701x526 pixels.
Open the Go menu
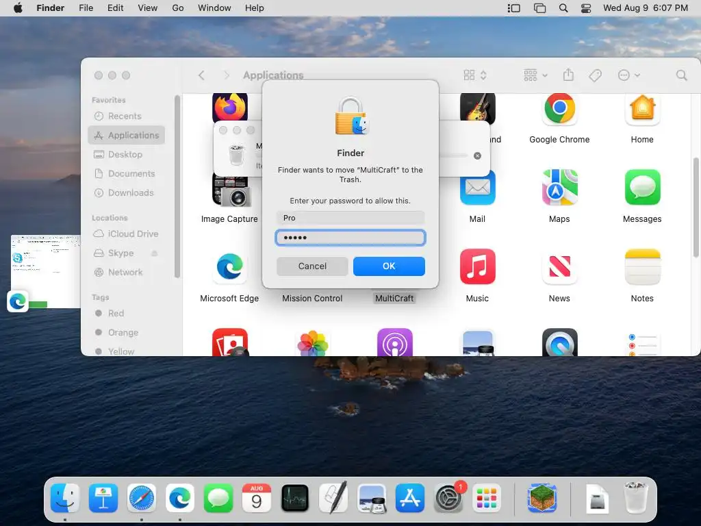coord(178,8)
